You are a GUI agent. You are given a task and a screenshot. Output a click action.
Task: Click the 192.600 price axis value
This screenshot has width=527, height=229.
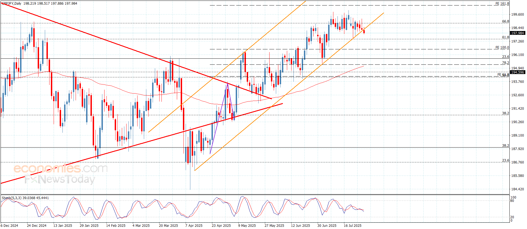[x=517, y=95]
